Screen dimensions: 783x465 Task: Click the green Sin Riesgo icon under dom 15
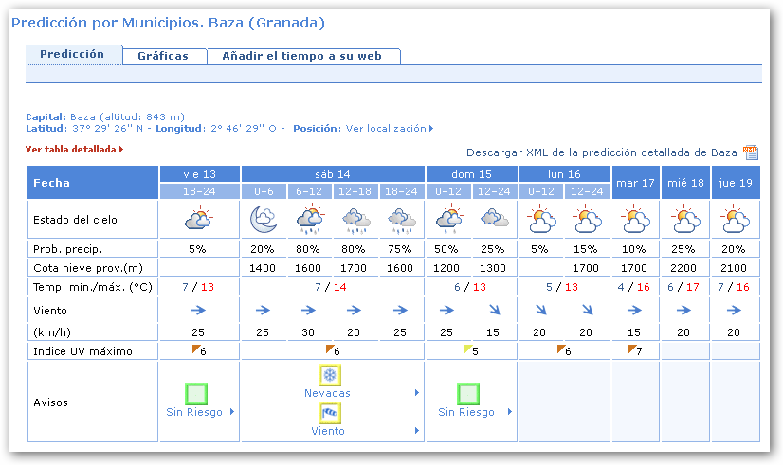coord(468,393)
